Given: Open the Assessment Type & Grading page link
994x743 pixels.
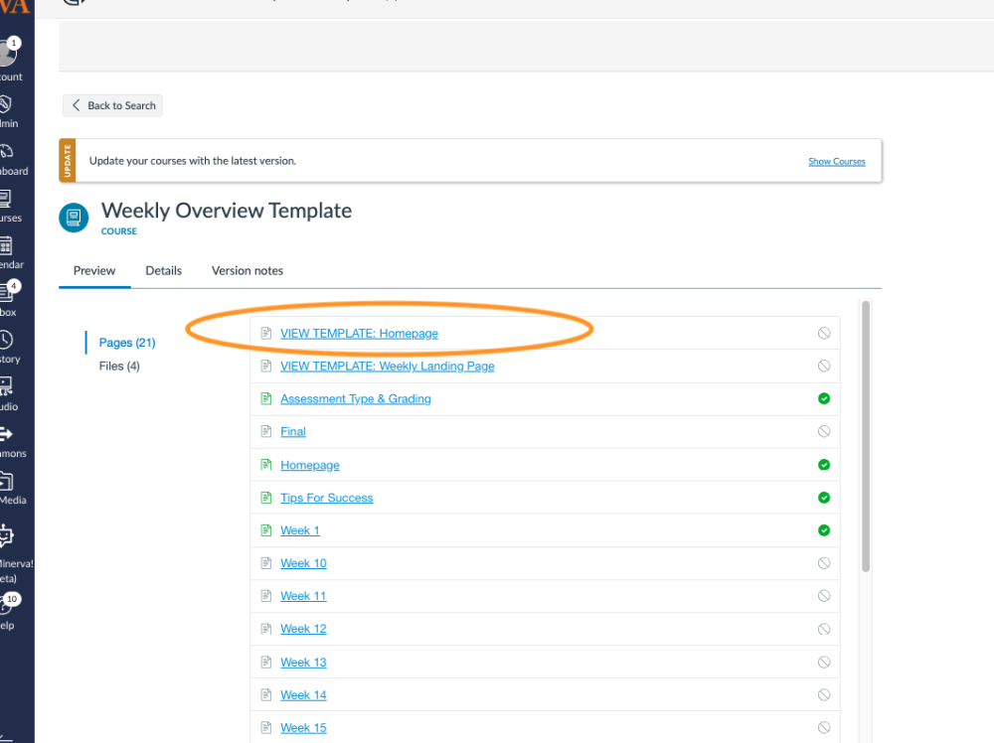Looking at the screenshot, I should (356, 399).
